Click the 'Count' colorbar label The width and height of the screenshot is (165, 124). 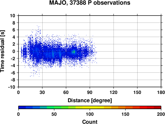(x=90, y=122)
